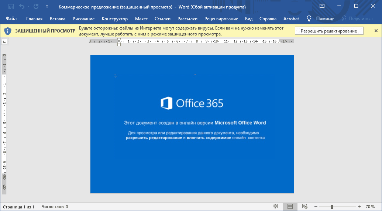The image size is (382, 211).
Task: Click the zoom in plus button
Action: pos(359,207)
